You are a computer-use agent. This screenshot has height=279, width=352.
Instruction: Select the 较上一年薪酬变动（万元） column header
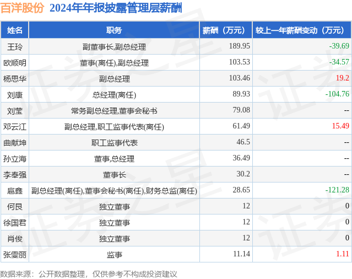point(302,30)
